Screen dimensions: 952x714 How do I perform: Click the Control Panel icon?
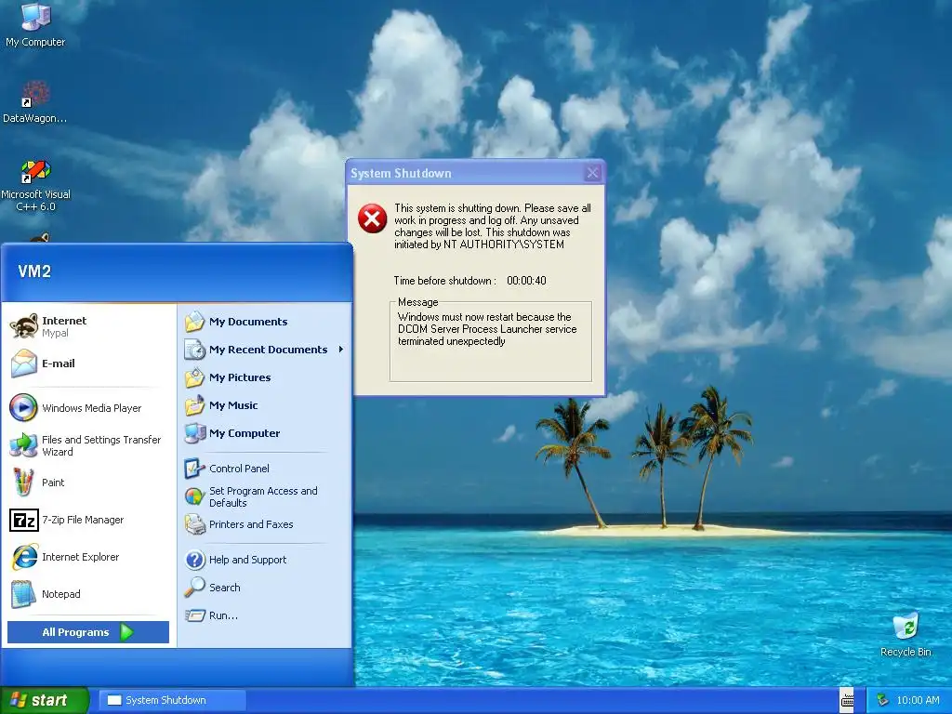coord(194,469)
